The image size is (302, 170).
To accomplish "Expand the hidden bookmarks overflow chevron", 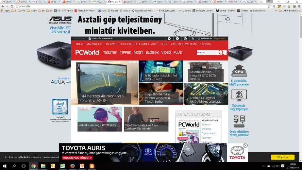I will coord(276,11).
